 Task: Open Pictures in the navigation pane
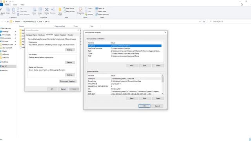tap(5, 41)
